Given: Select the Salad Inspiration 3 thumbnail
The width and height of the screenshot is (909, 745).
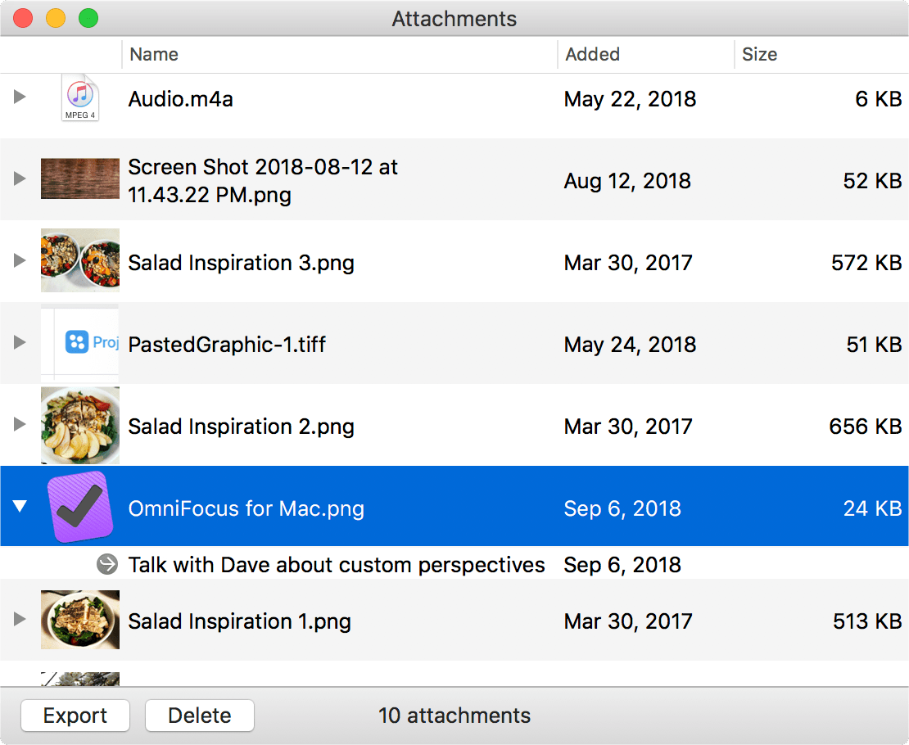Looking at the screenshot, I should 80,260.
